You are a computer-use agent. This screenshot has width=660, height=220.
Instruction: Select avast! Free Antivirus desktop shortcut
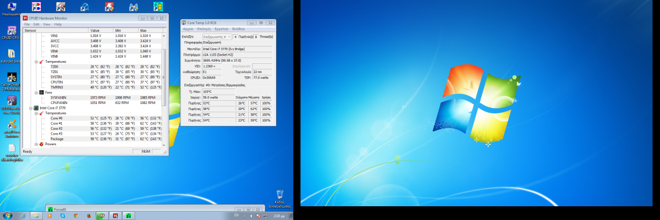coord(12,128)
